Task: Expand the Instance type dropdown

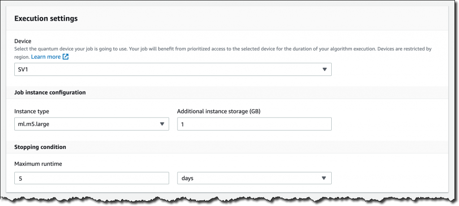Action: pyautogui.click(x=91, y=124)
